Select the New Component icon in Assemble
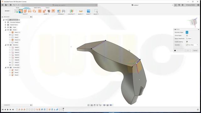 tap(59, 11)
